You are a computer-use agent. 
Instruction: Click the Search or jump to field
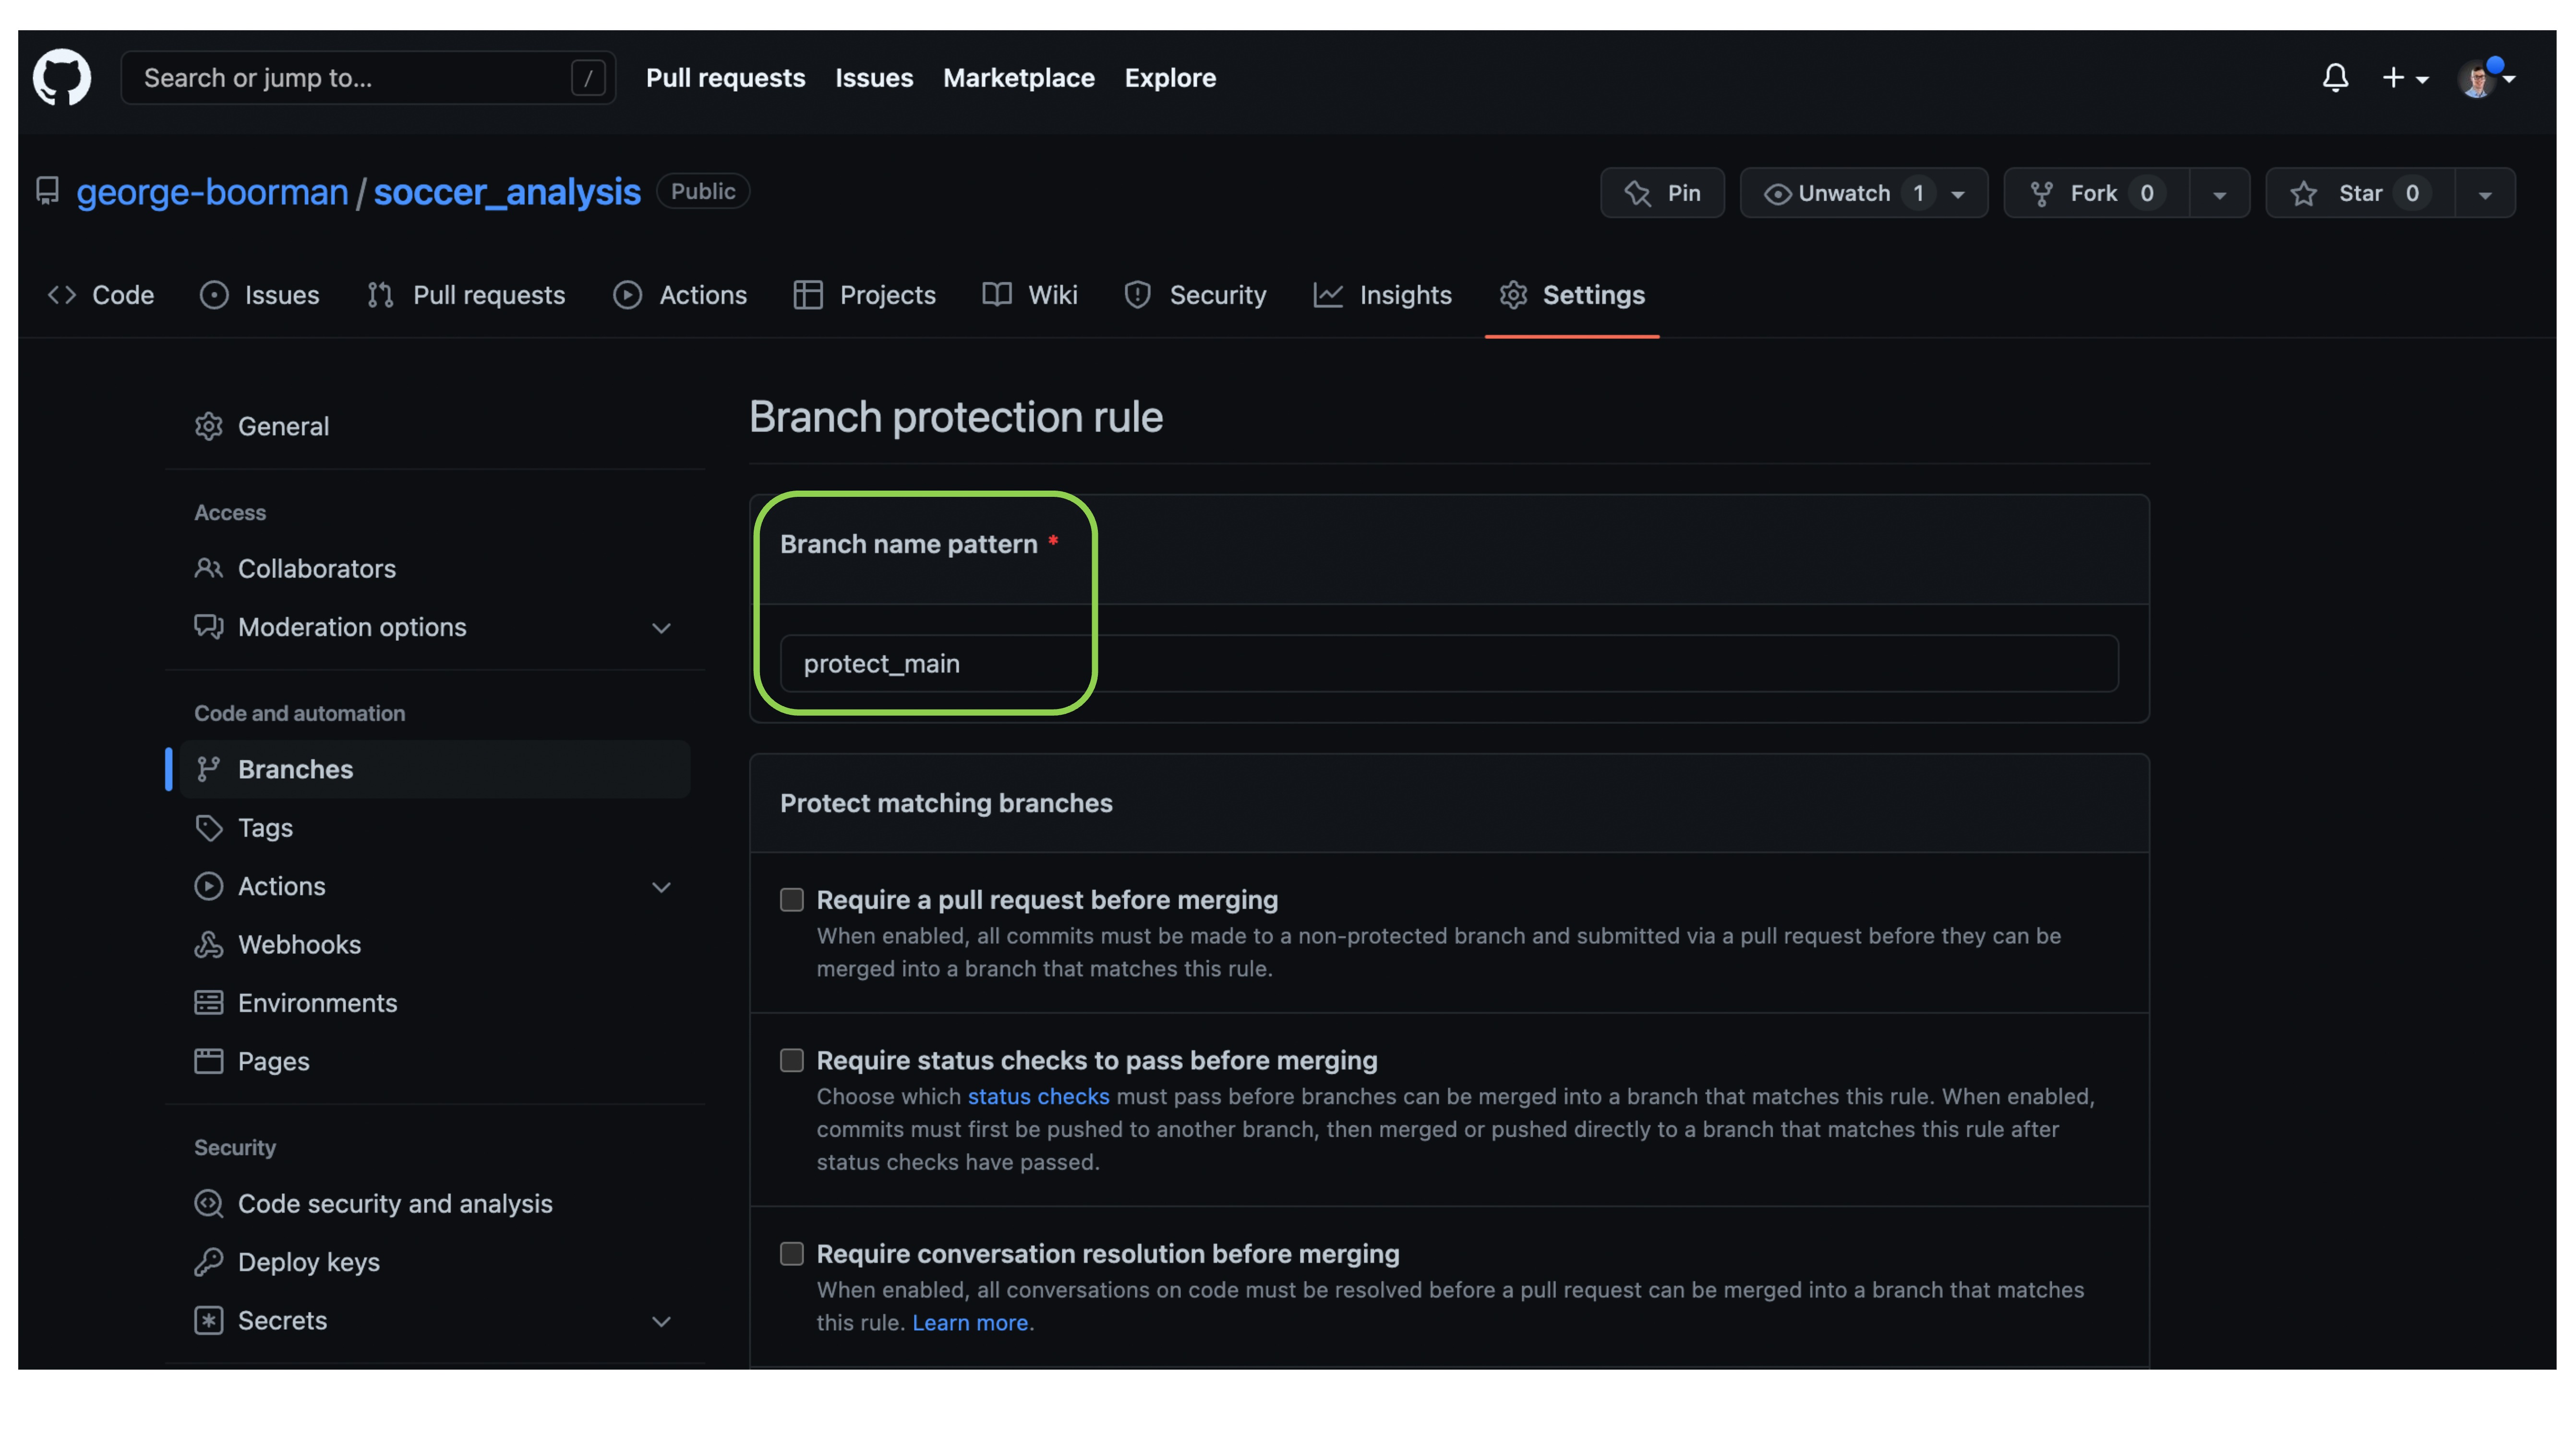[x=368, y=77]
